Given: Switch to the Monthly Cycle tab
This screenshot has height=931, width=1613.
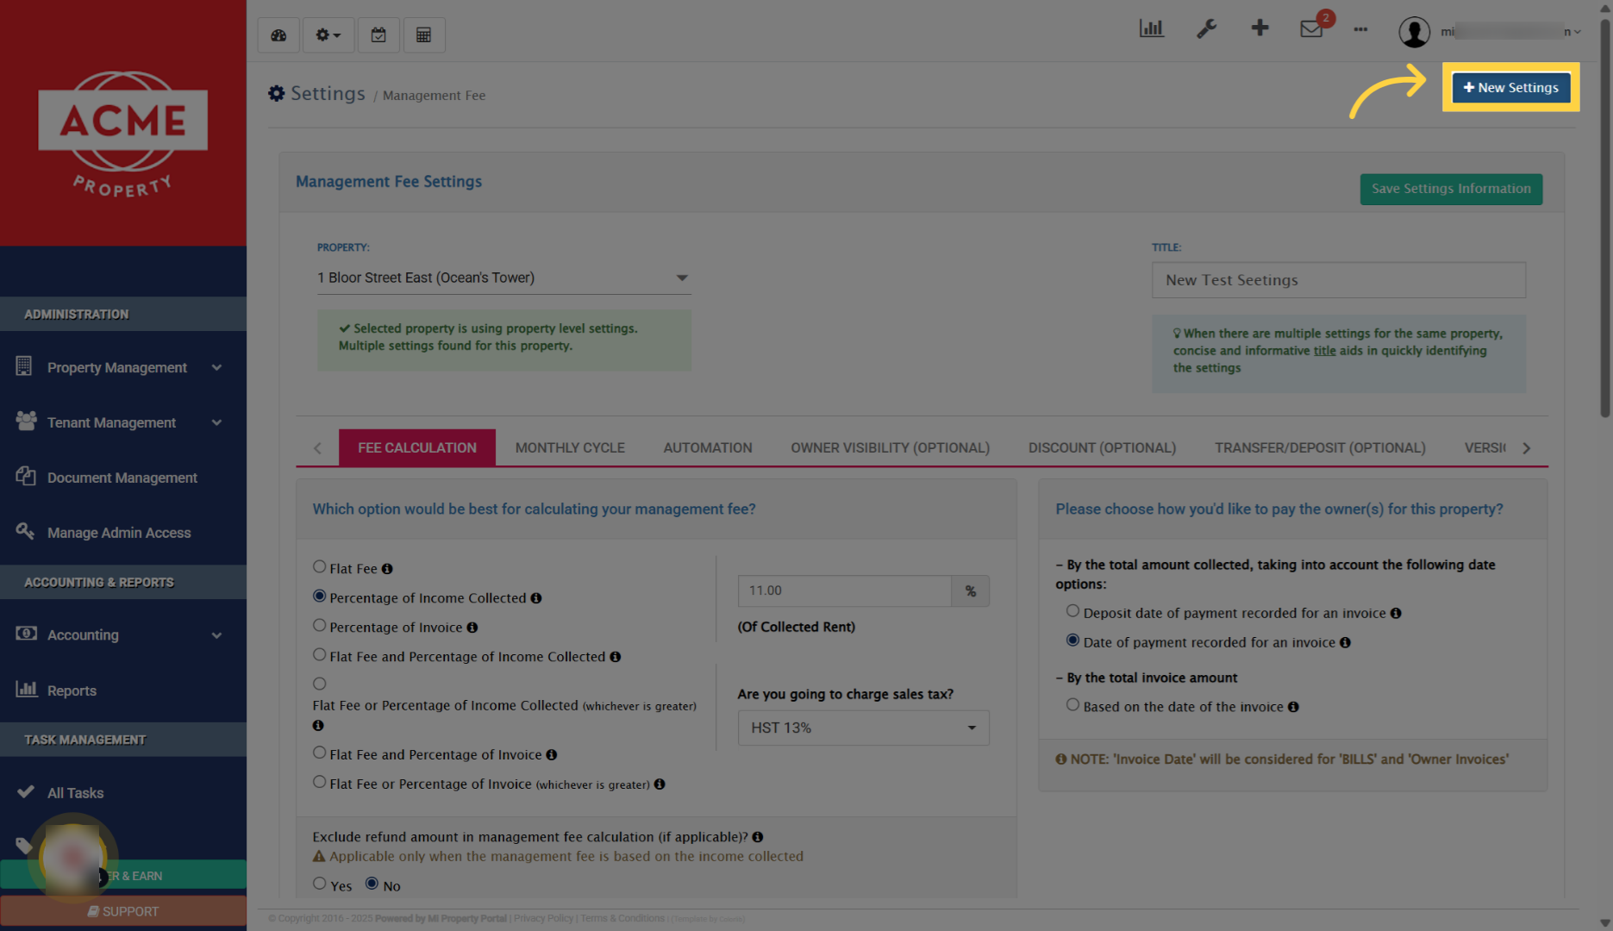Looking at the screenshot, I should [x=570, y=447].
